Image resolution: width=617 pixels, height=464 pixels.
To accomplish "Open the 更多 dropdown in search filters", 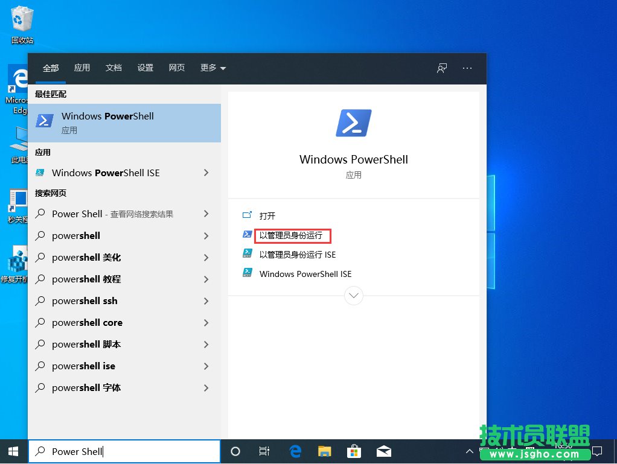I will (213, 68).
